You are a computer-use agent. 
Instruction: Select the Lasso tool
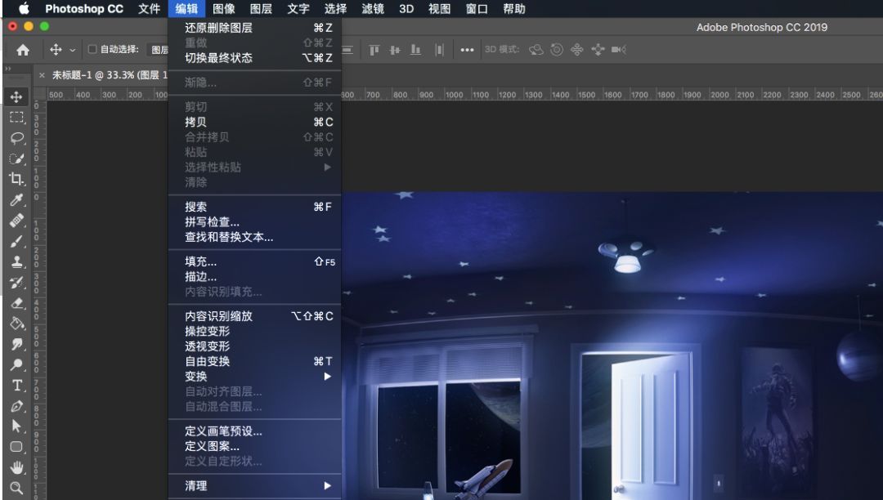pyautogui.click(x=17, y=137)
